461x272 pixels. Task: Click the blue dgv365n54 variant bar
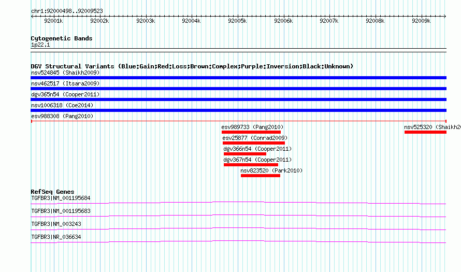(238, 99)
